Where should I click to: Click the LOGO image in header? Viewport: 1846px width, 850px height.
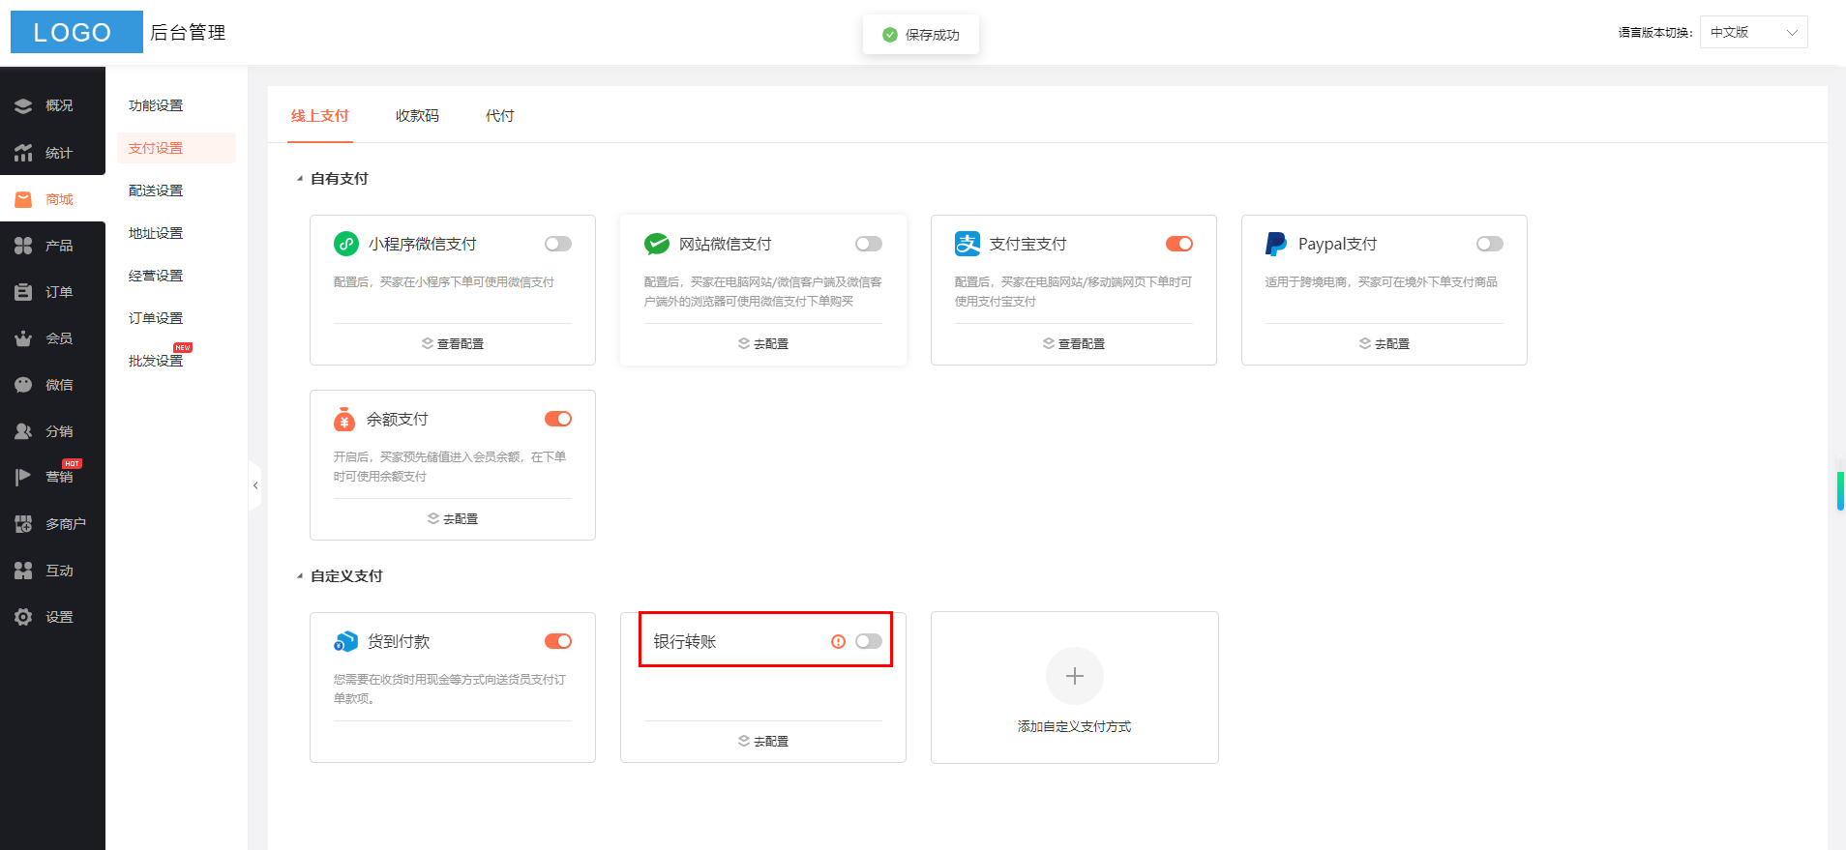[76, 32]
